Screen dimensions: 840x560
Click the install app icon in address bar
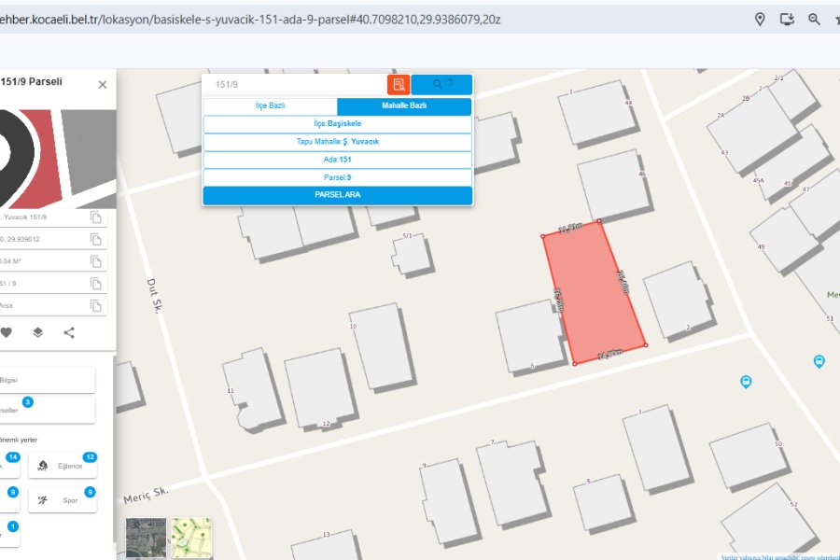[787, 19]
